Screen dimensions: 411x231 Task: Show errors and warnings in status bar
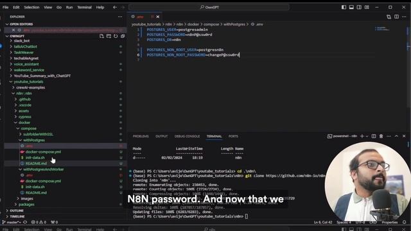point(39,223)
